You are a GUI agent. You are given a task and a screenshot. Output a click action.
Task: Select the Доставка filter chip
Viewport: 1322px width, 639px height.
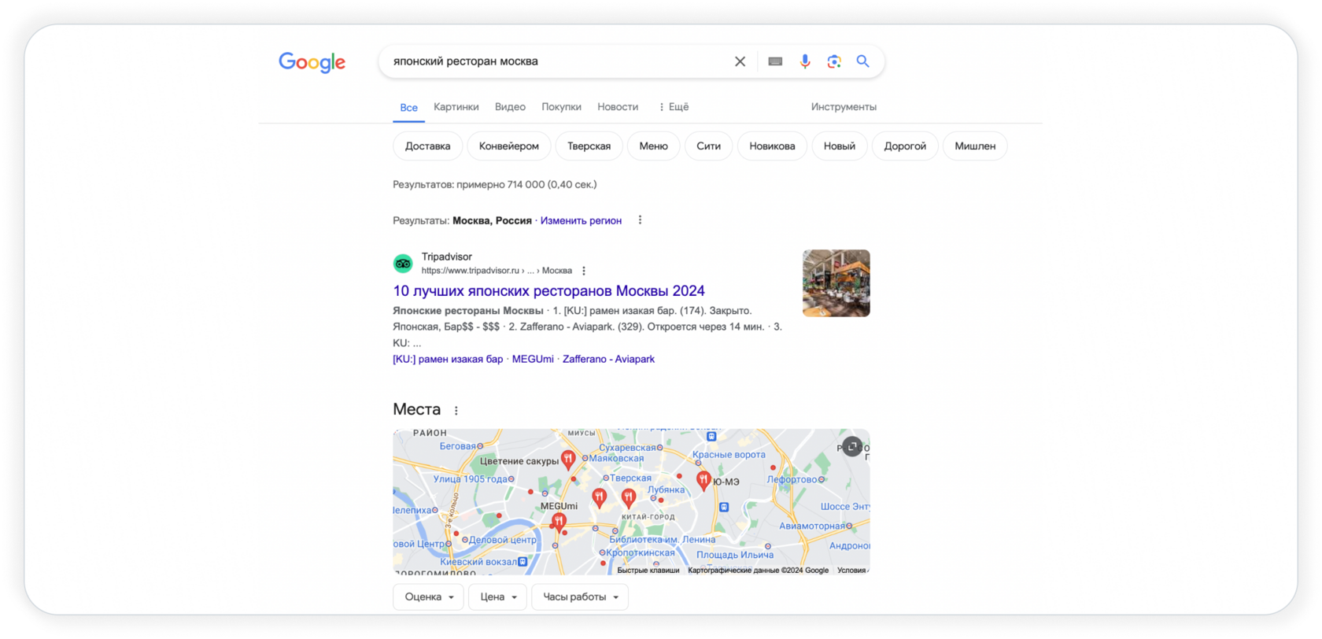[x=428, y=146]
